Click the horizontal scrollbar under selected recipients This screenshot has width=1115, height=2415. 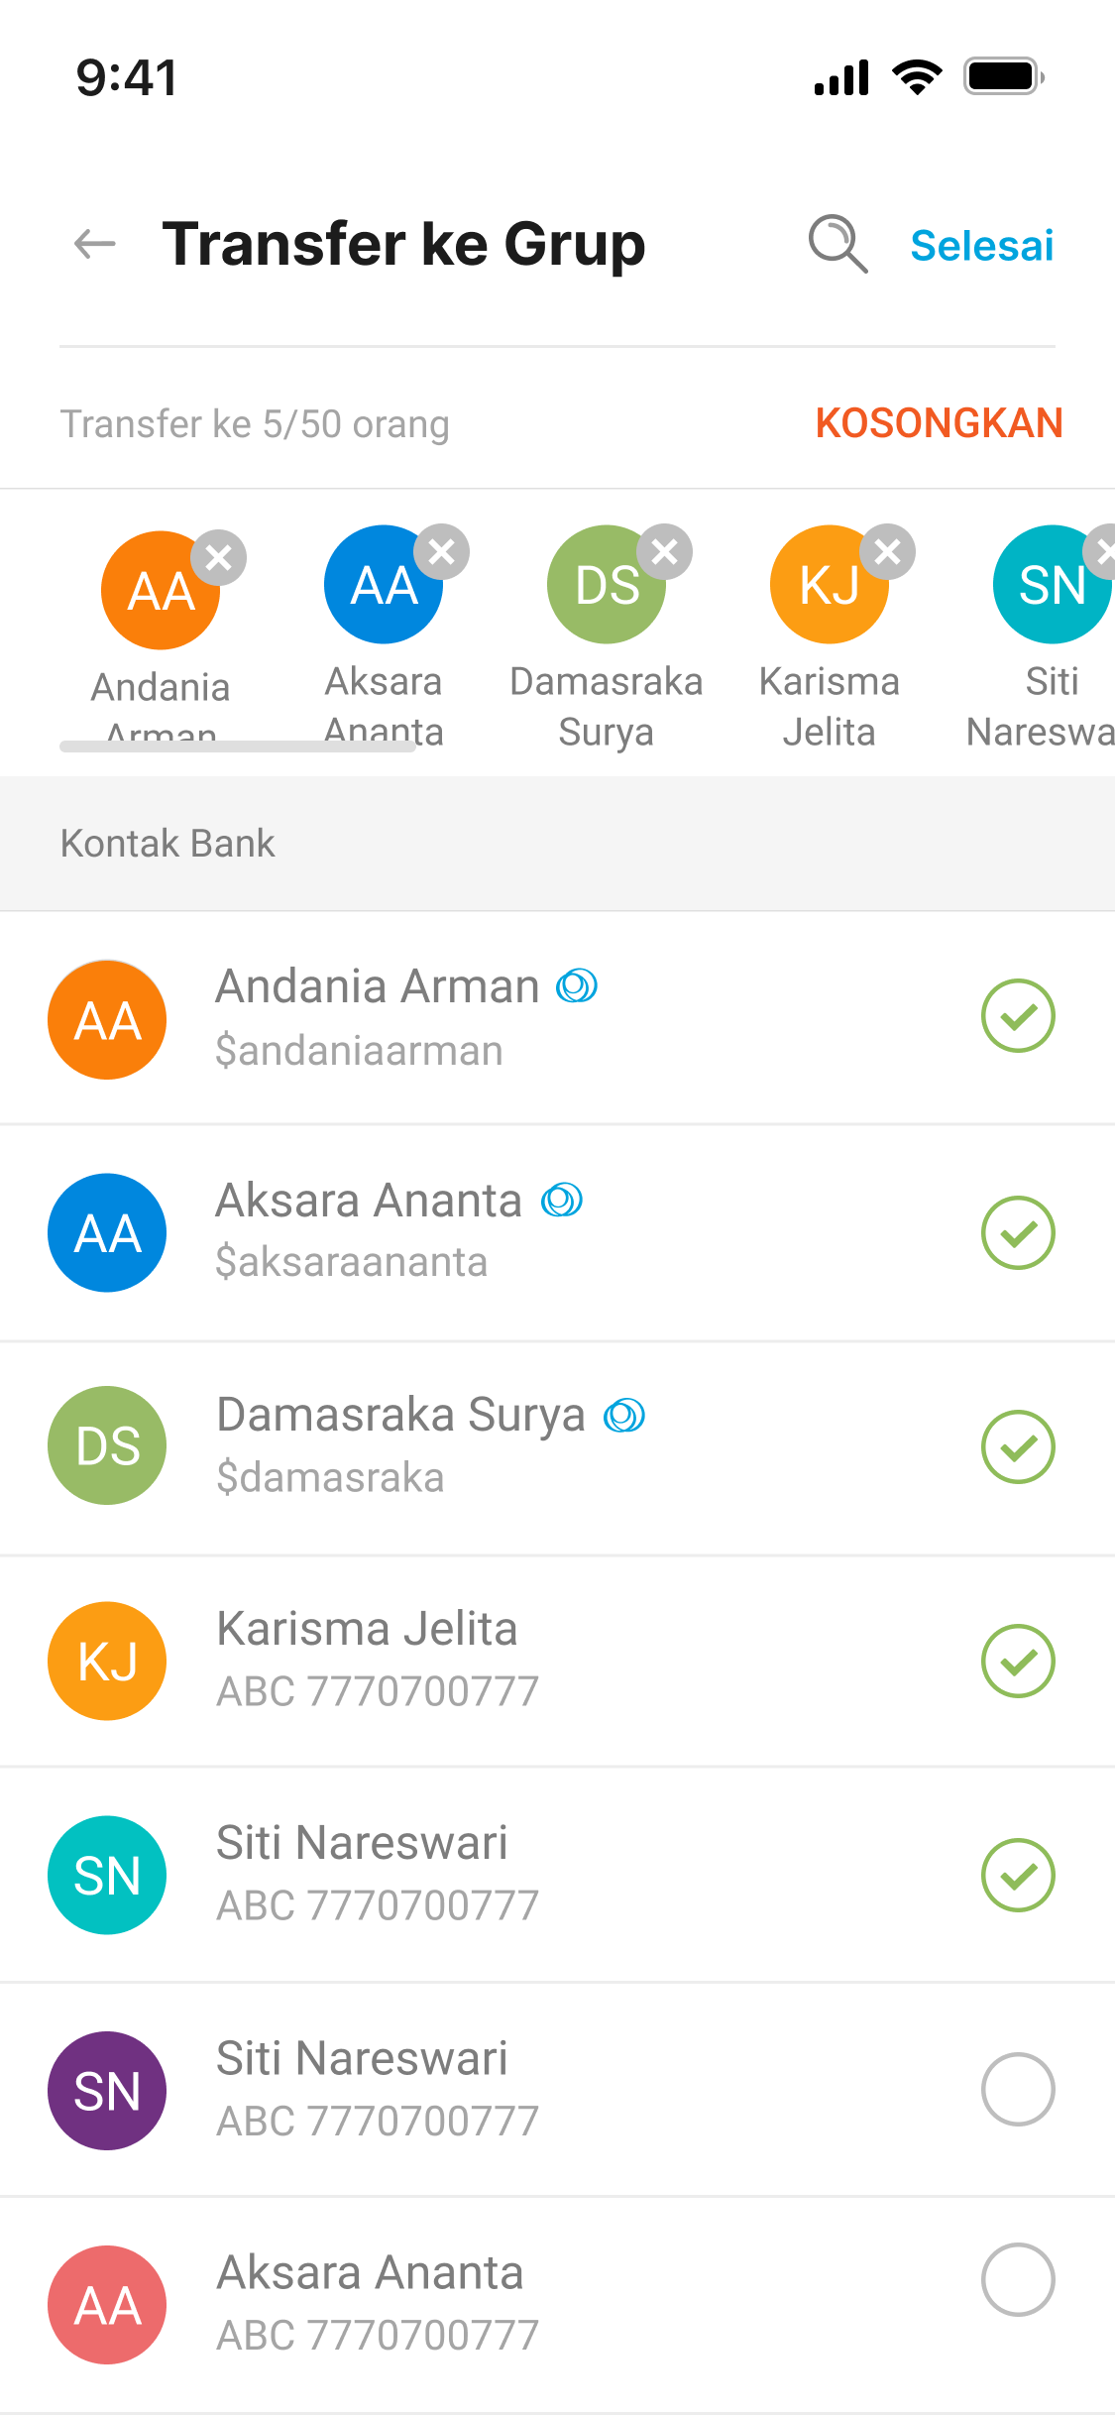click(238, 747)
